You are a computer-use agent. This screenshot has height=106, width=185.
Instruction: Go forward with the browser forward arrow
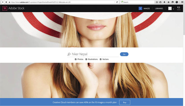(6, 2)
